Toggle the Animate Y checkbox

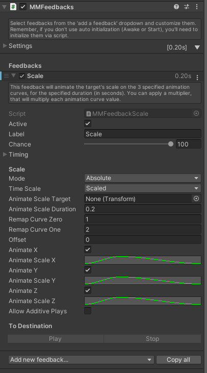coord(88,270)
